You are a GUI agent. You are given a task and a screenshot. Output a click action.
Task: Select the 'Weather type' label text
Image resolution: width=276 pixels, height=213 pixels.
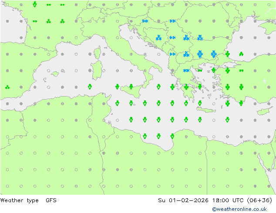click(x=19, y=200)
